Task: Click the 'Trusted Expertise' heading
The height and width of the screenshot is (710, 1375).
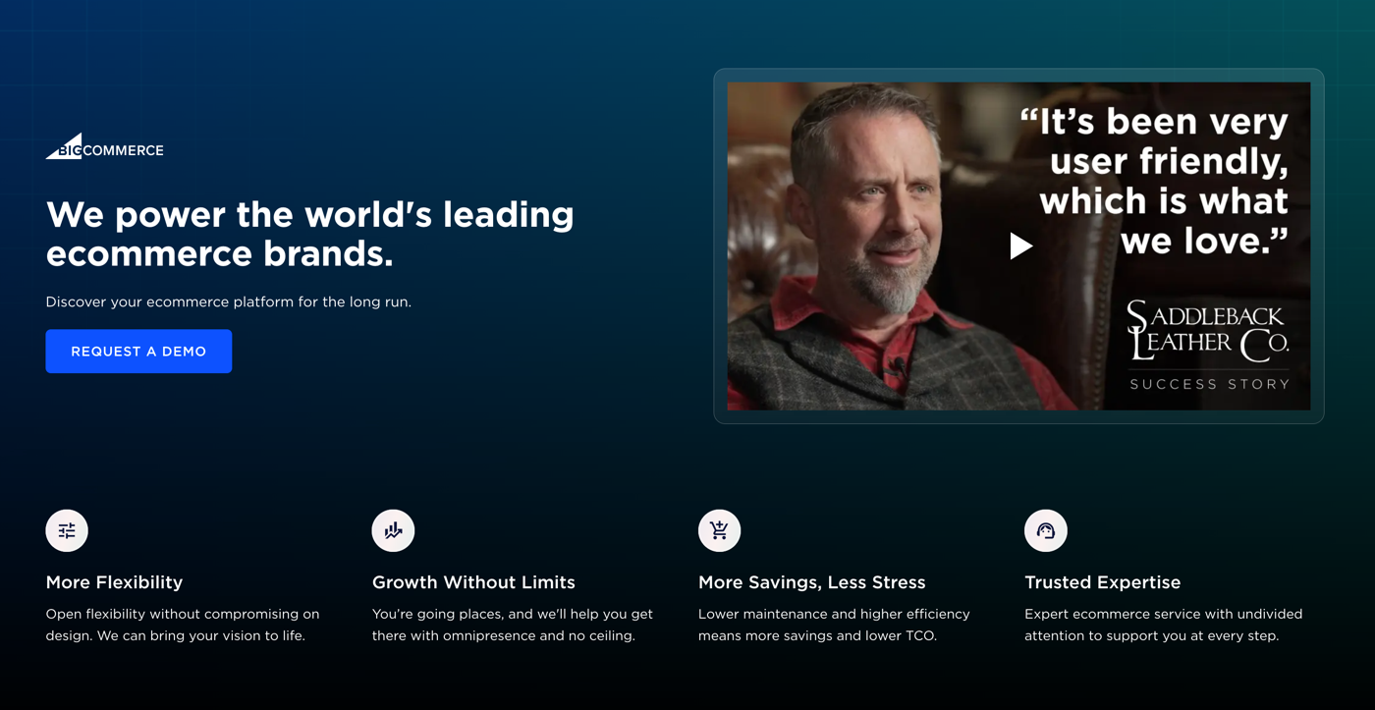Action: tap(1103, 582)
